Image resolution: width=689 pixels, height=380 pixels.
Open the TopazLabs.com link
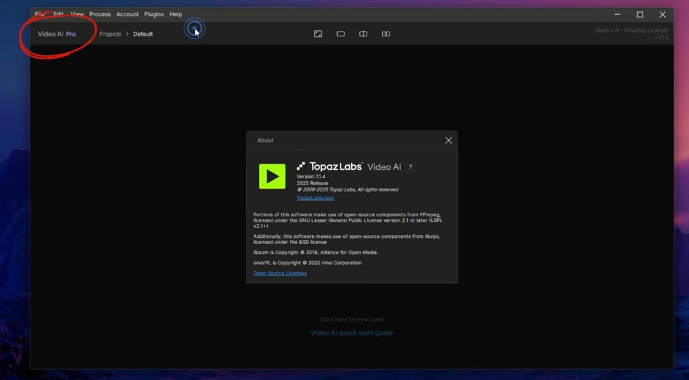coord(315,197)
